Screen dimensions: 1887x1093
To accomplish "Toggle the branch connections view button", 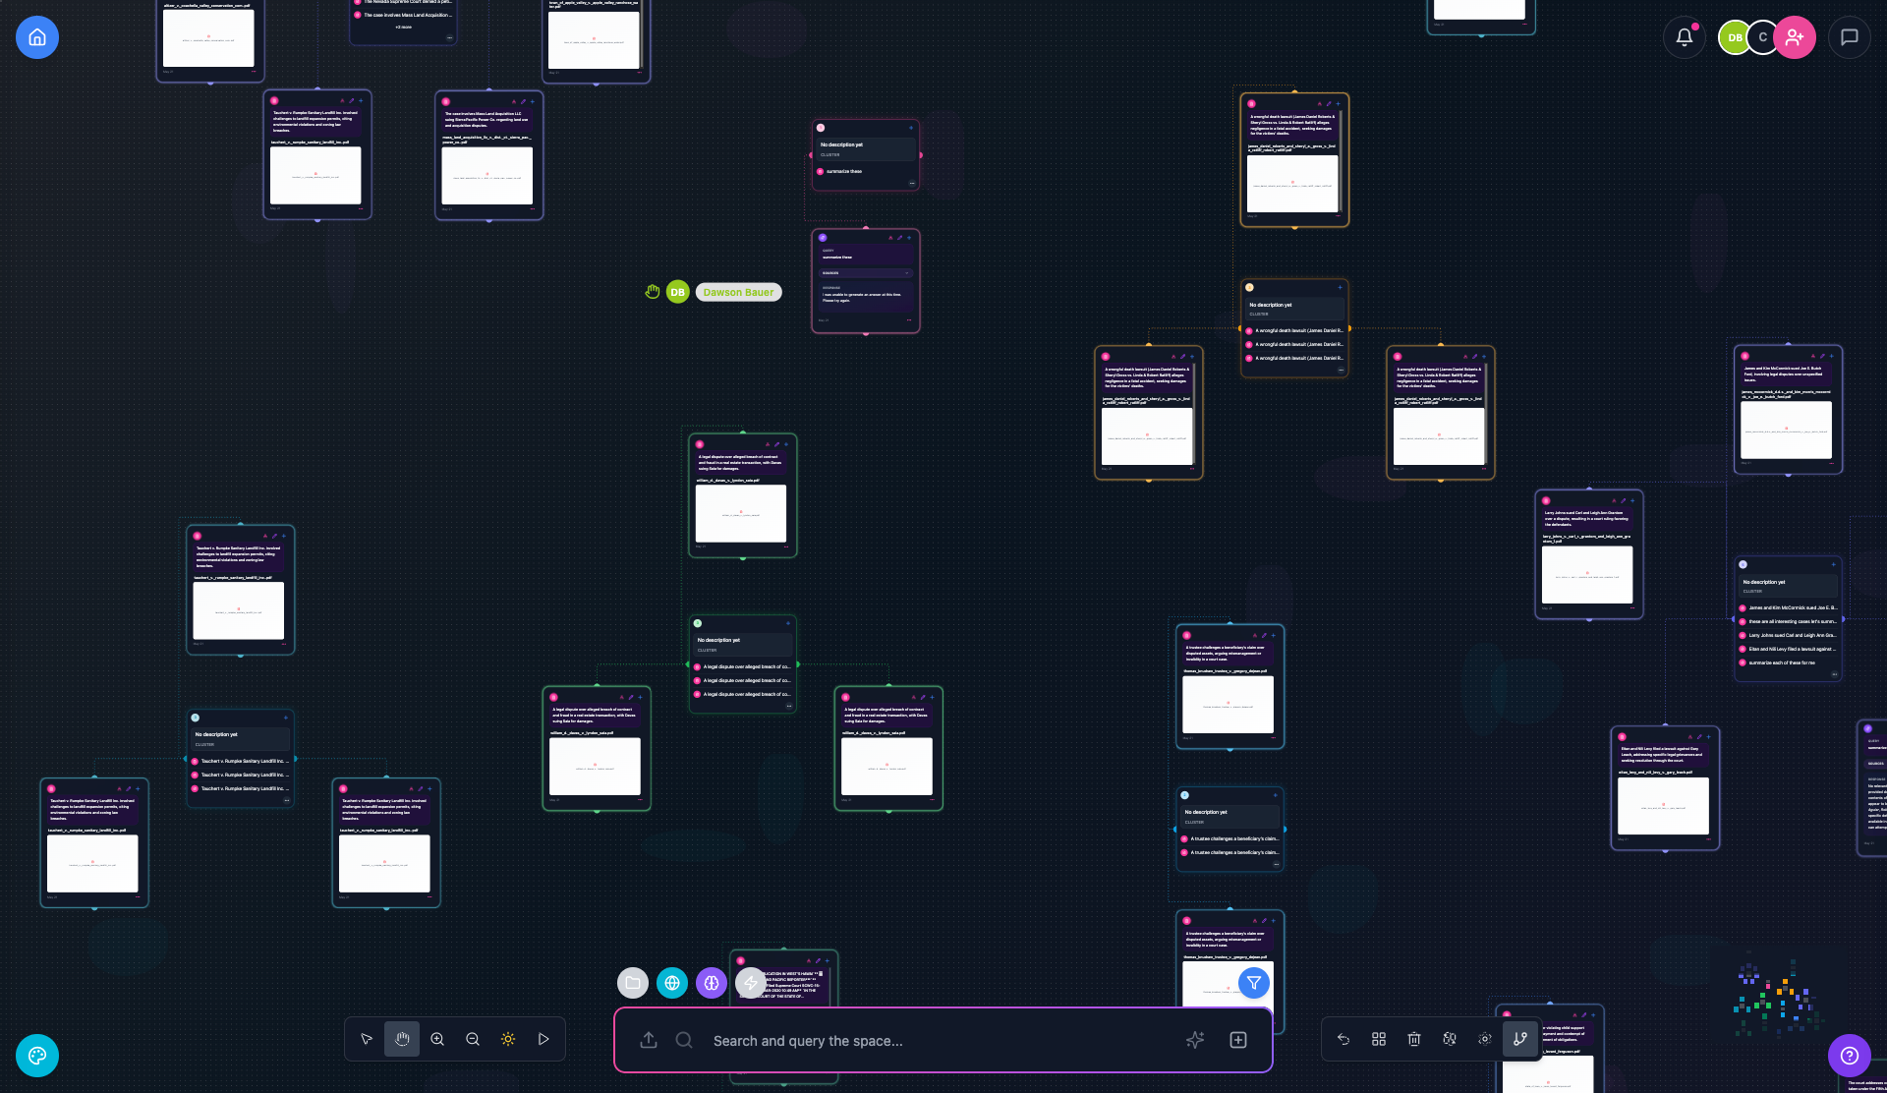I will (1520, 1039).
